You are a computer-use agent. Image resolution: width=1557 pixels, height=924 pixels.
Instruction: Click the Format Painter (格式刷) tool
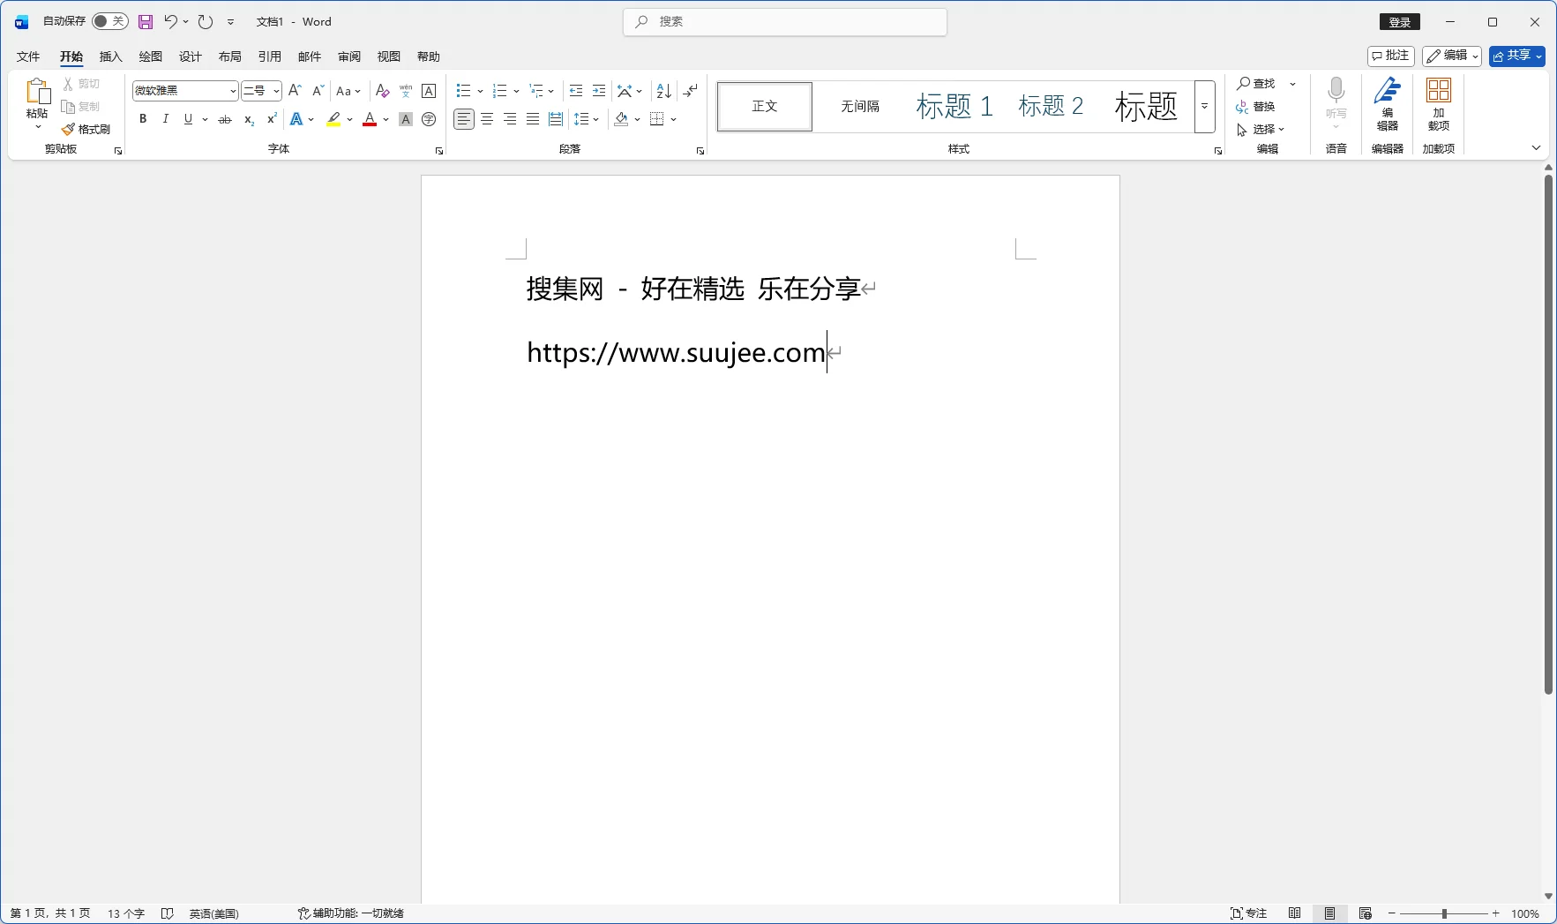pyautogui.click(x=86, y=129)
